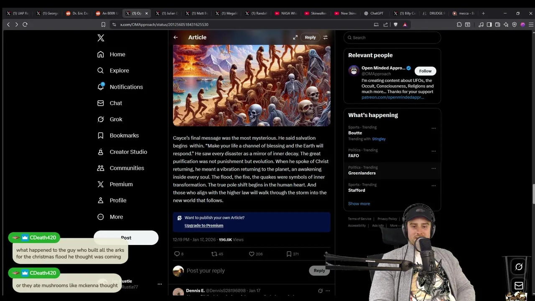
Task: Open account switcher three dots menu
Action: (159, 284)
